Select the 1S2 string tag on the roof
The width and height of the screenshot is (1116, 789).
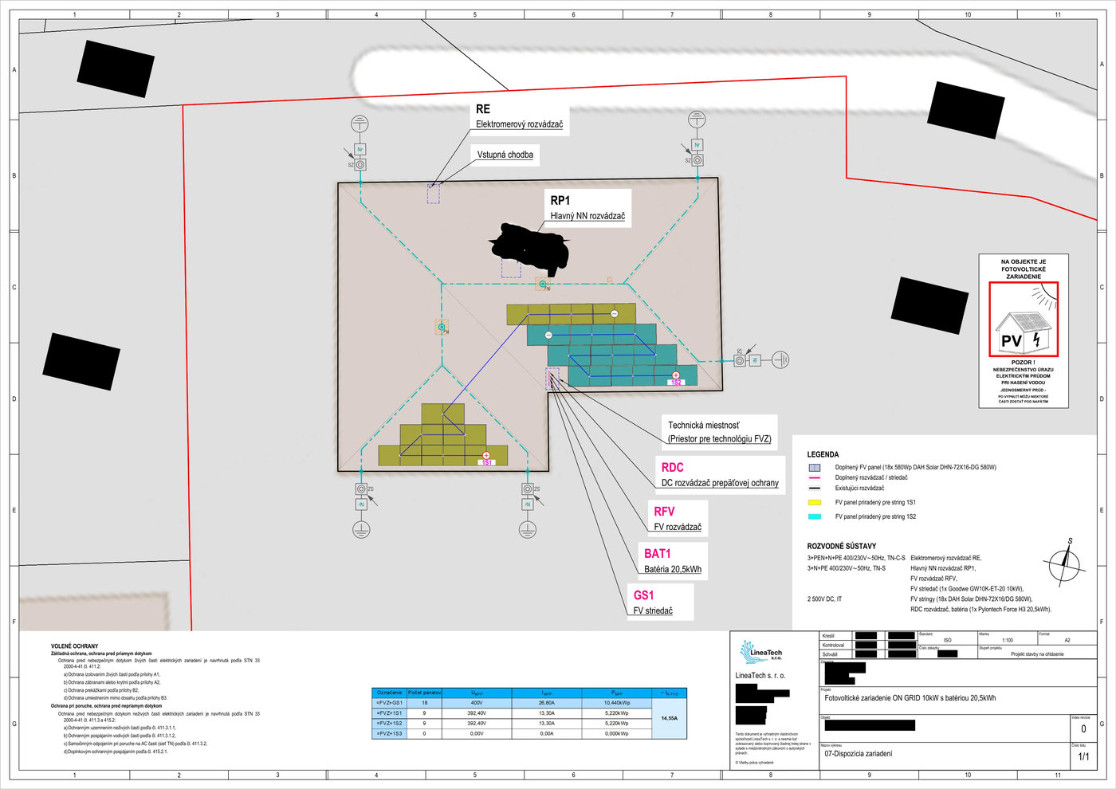676,383
